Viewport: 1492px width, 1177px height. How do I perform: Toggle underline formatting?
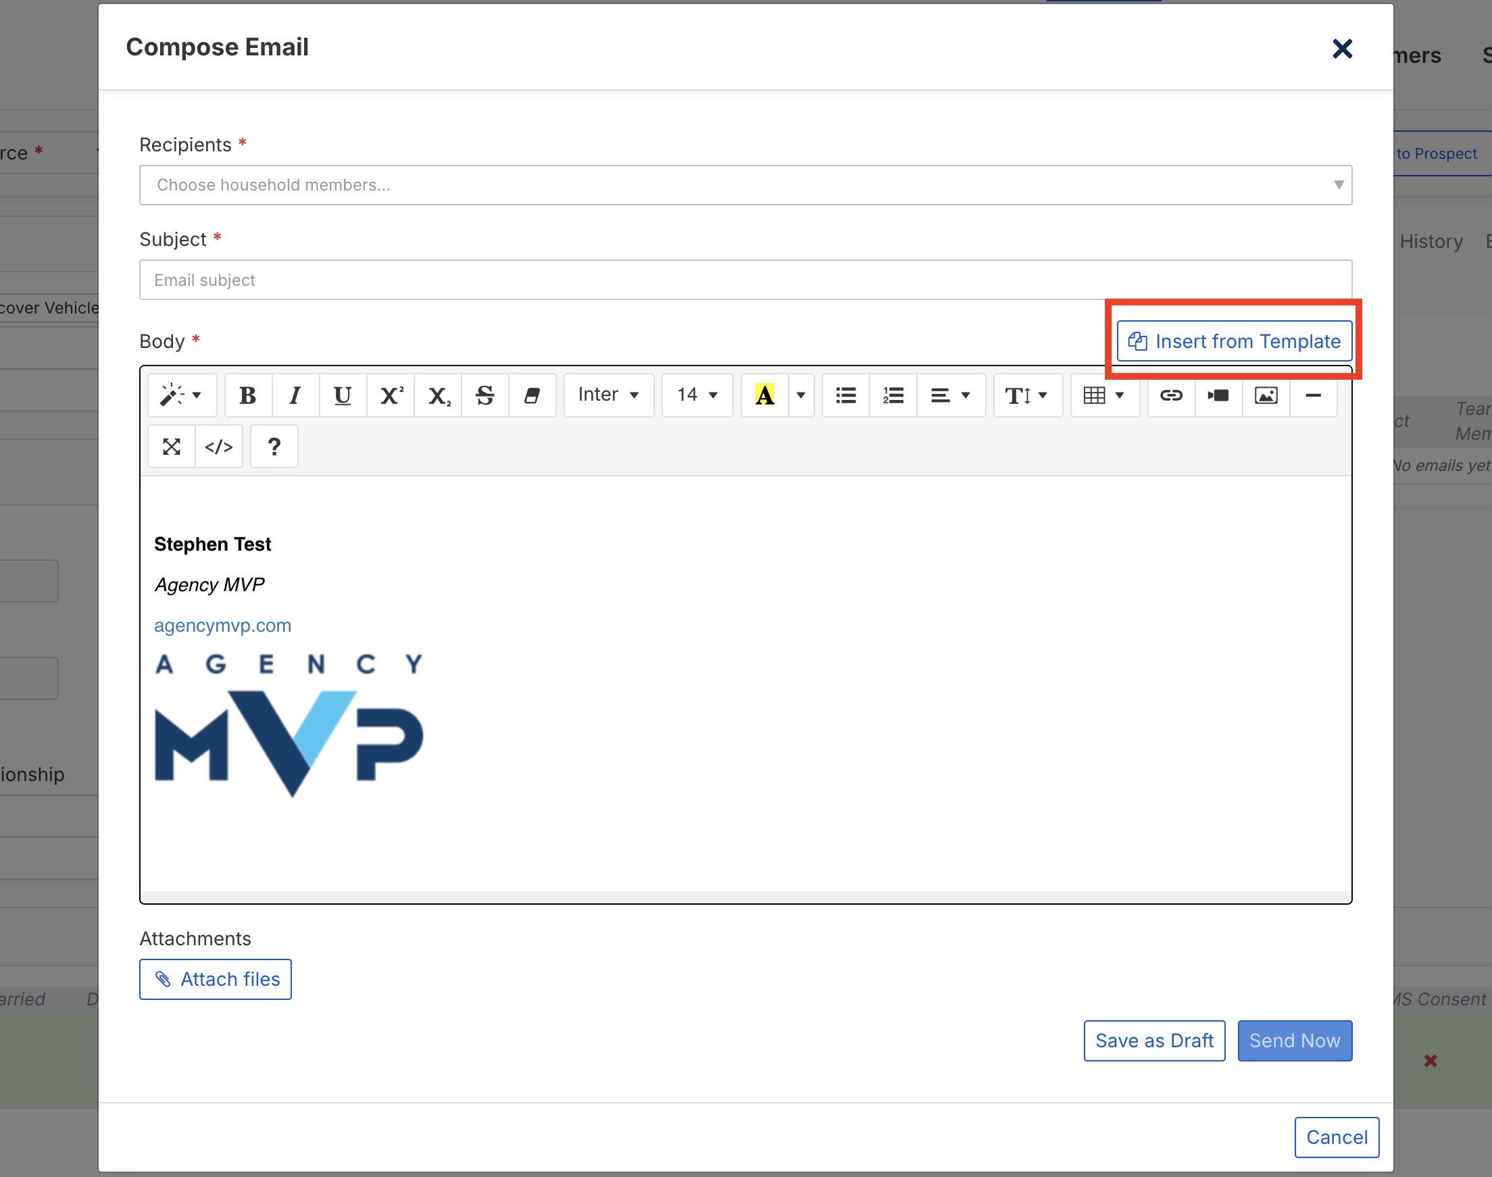click(x=343, y=395)
